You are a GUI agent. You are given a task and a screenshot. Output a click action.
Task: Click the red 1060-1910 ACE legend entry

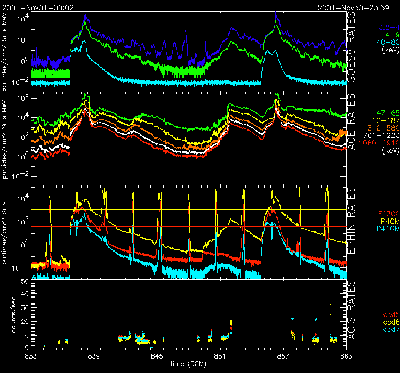[380, 143]
